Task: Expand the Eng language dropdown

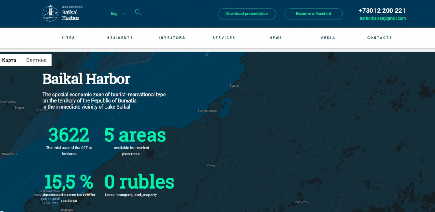Action: pyautogui.click(x=118, y=14)
